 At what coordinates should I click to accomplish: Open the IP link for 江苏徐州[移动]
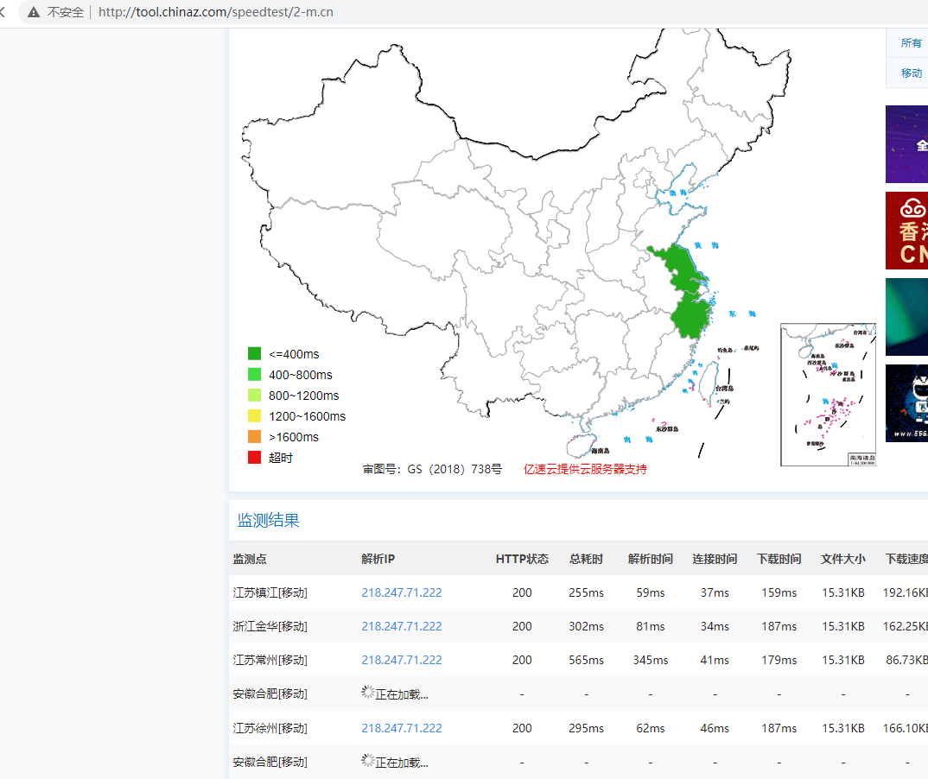pos(401,728)
